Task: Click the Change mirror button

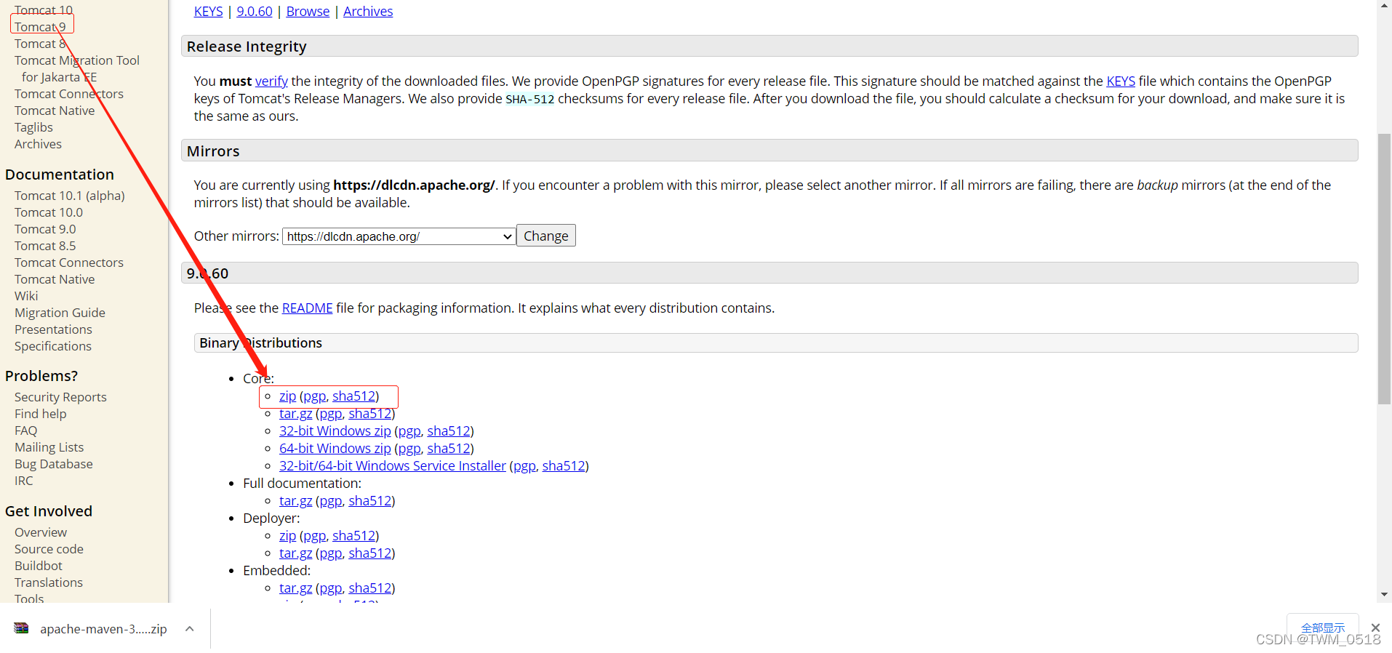Action: point(546,236)
